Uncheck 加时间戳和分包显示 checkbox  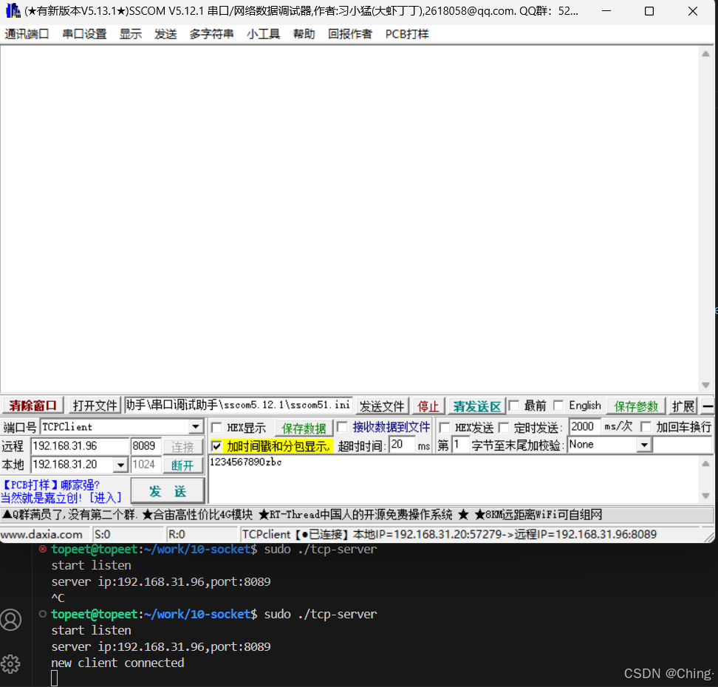click(216, 445)
